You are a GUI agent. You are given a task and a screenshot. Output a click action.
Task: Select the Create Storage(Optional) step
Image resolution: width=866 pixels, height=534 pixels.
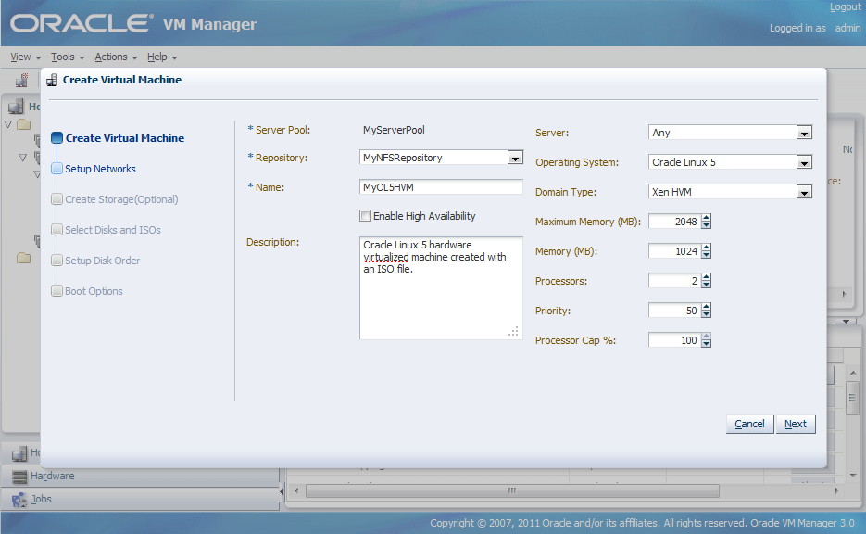pyautogui.click(x=121, y=199)
